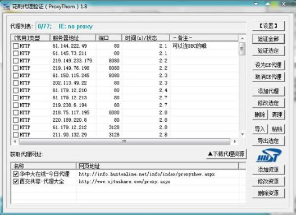
Task: Sort by the 时间(s)/状态 column header
Action: (x=145, y=38)
